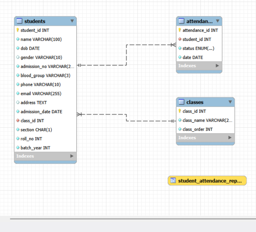The image size is (256, 232).
Task: Click the classes table header icon
Action: (x=181, y=102)
